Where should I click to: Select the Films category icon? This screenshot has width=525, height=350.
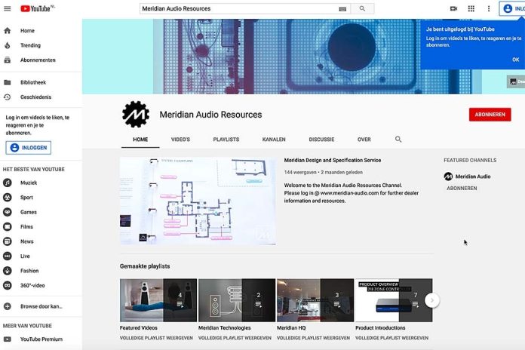point(7,227)
